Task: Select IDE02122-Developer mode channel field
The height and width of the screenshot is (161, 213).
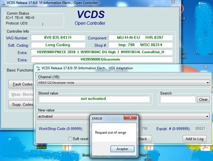Action: (x=124, y=83)
